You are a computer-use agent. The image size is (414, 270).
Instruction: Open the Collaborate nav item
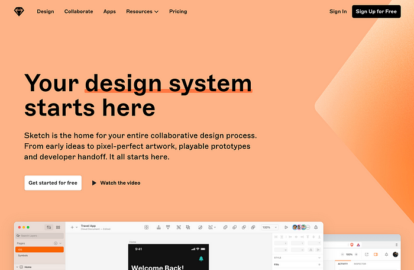pos(79,11)
